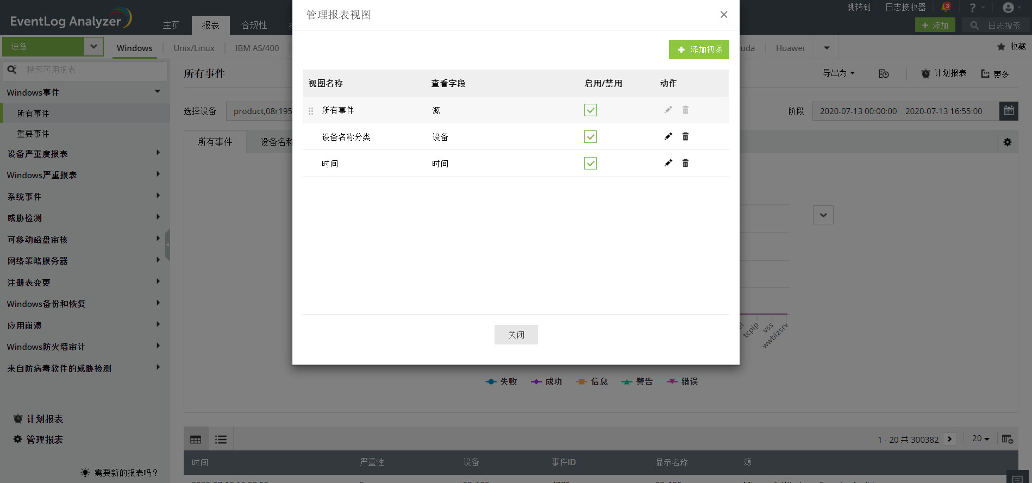The height and width of the screenshot is (483, 1032).
Task: Toggle the 错误 legend series
Action: coord(682,382)
